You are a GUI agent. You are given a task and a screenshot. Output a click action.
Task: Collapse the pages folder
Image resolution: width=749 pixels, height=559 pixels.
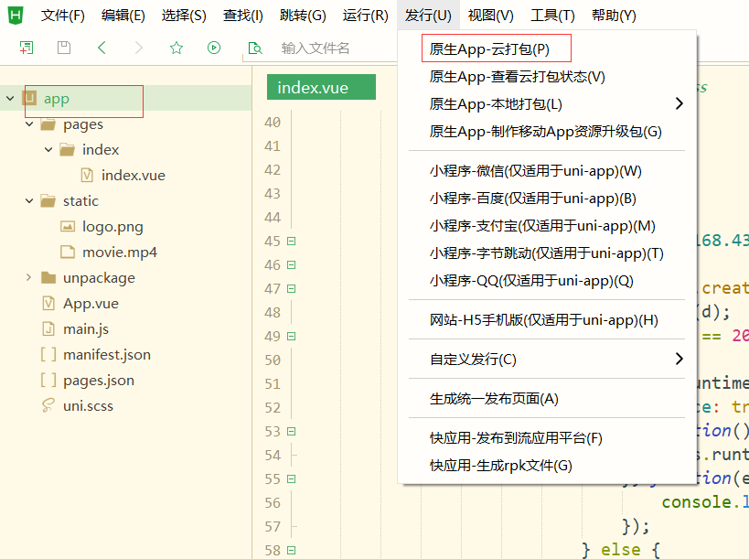[x=29, y=124]
